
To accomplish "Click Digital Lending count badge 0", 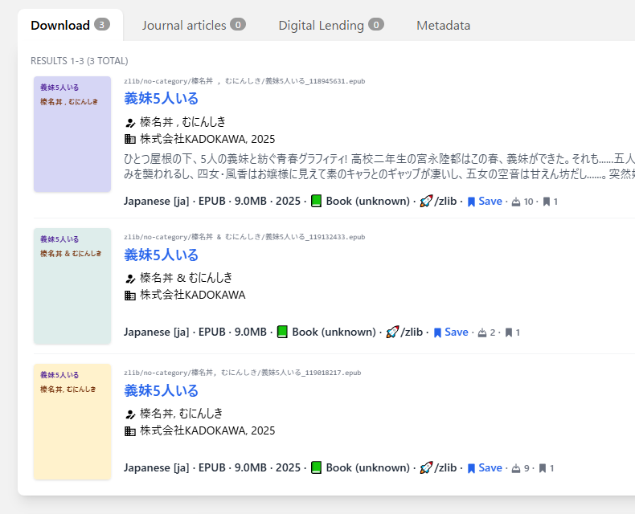I will [376, 25].
